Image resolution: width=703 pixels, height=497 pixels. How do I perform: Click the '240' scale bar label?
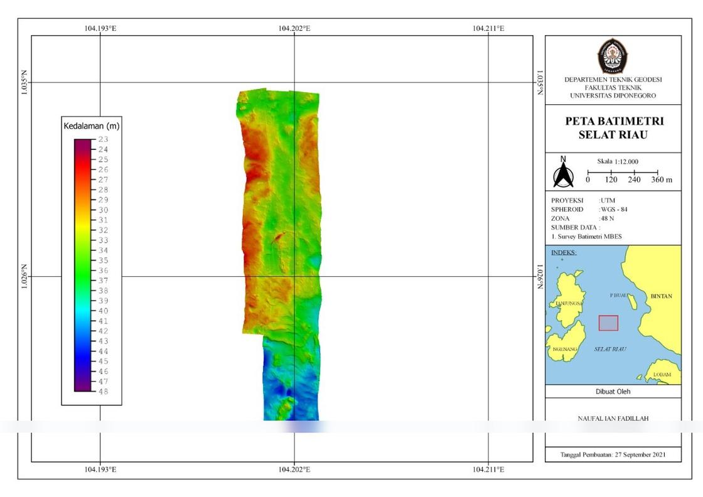click(634, 179)
